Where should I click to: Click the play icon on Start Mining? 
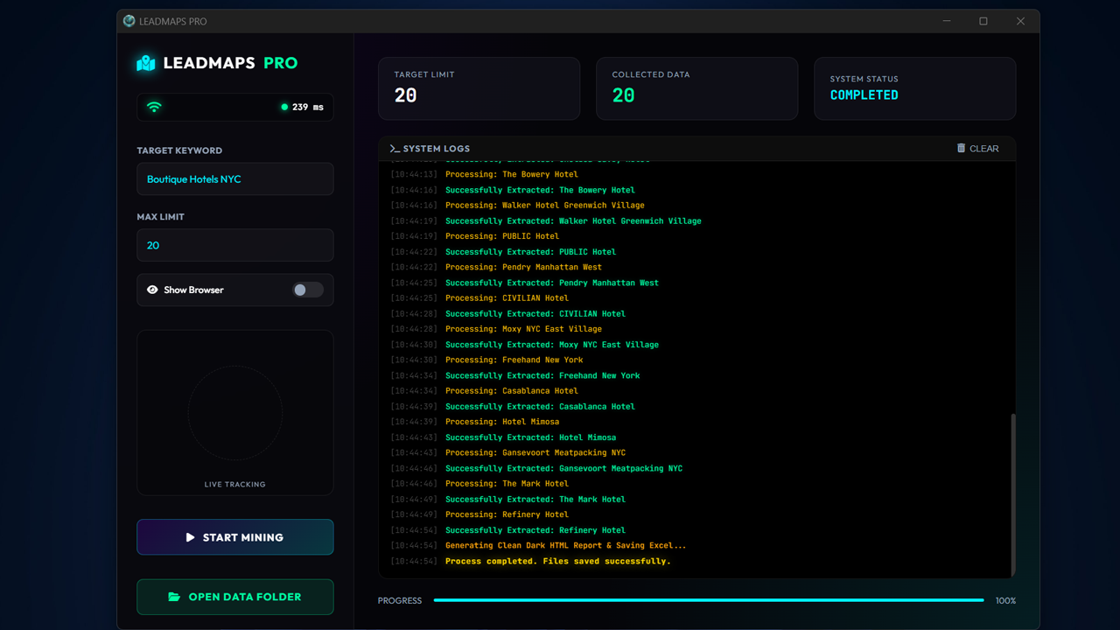190,537
